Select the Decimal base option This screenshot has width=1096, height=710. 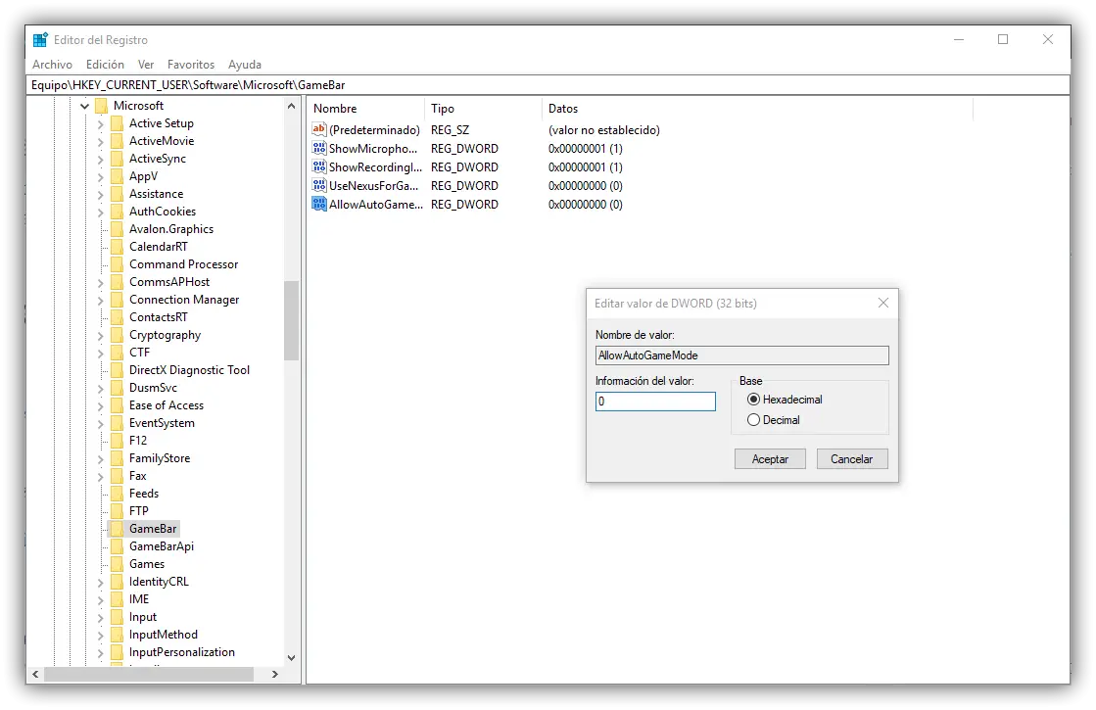(753, 420)
